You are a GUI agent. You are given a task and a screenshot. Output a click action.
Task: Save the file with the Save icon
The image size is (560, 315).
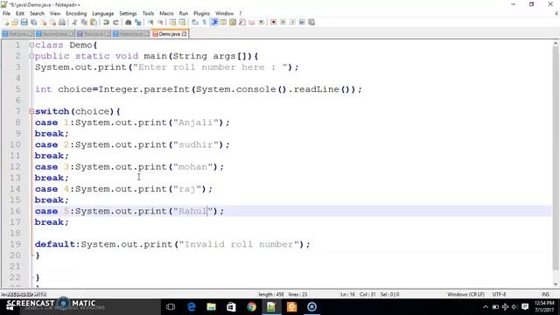pos(24,22)
